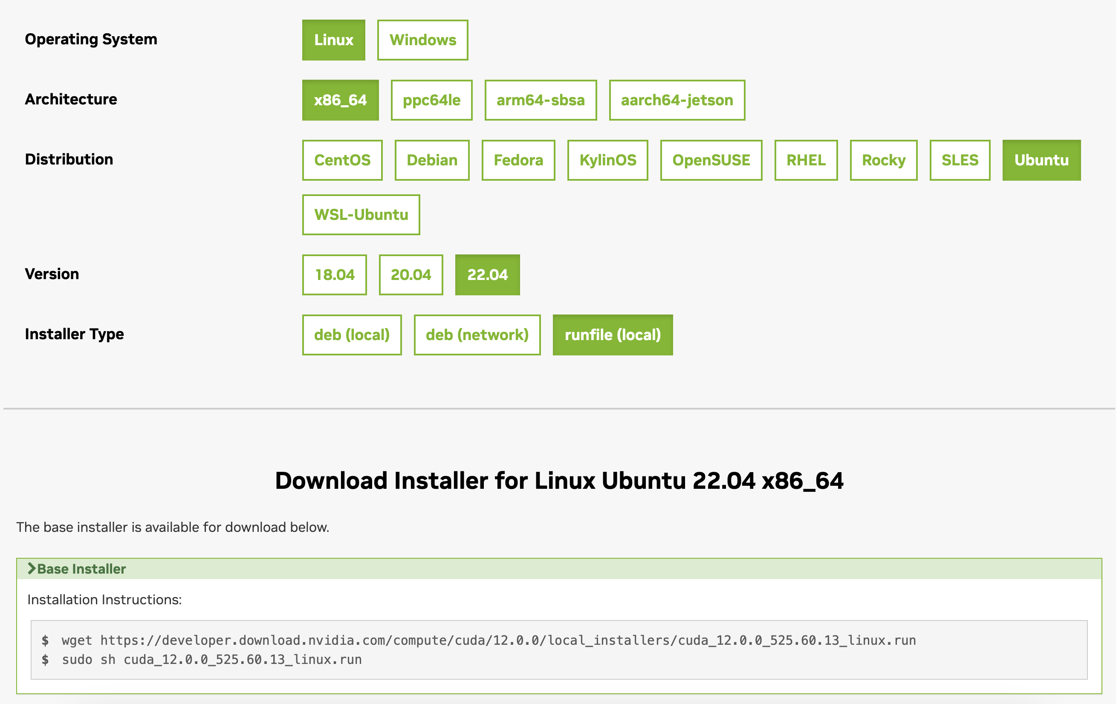Choose the deb (local) installer type
This screenshot has height=704, width=1116.
352,335
